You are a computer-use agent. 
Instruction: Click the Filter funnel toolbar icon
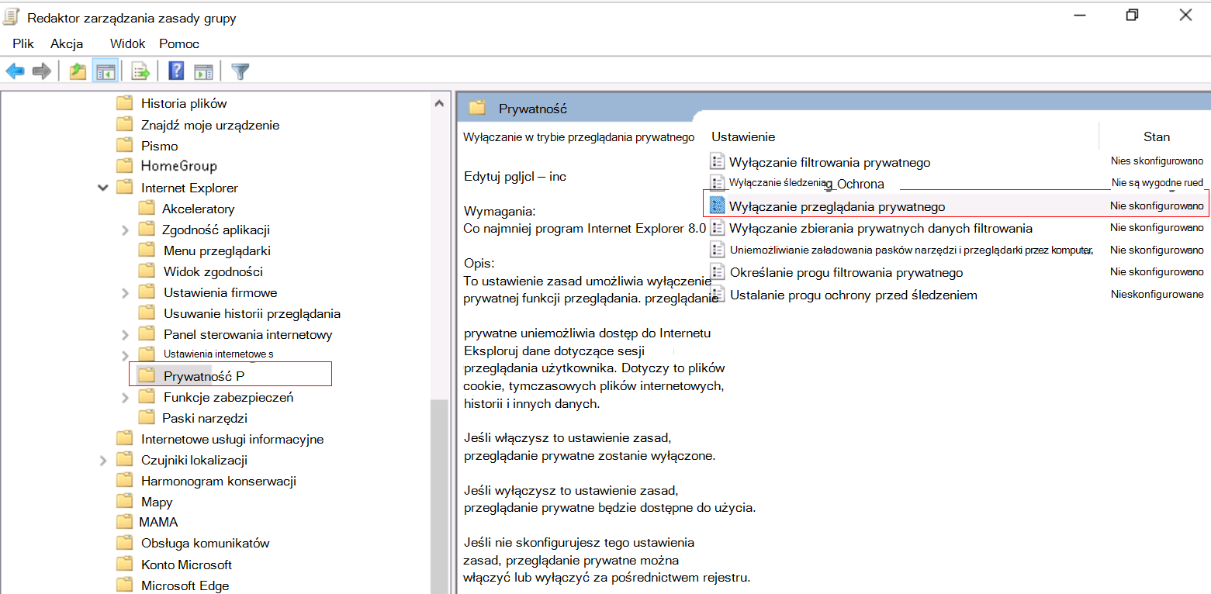click(x=240, y=71)
